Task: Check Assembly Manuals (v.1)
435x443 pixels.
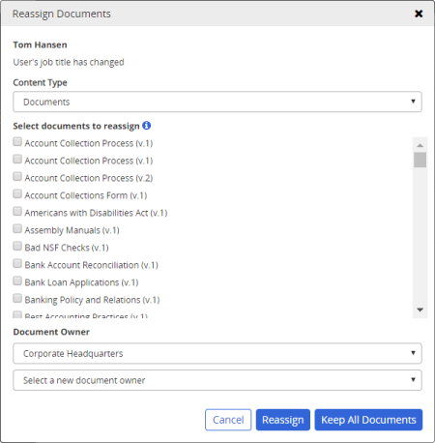Action: click(x=17, y=228)
